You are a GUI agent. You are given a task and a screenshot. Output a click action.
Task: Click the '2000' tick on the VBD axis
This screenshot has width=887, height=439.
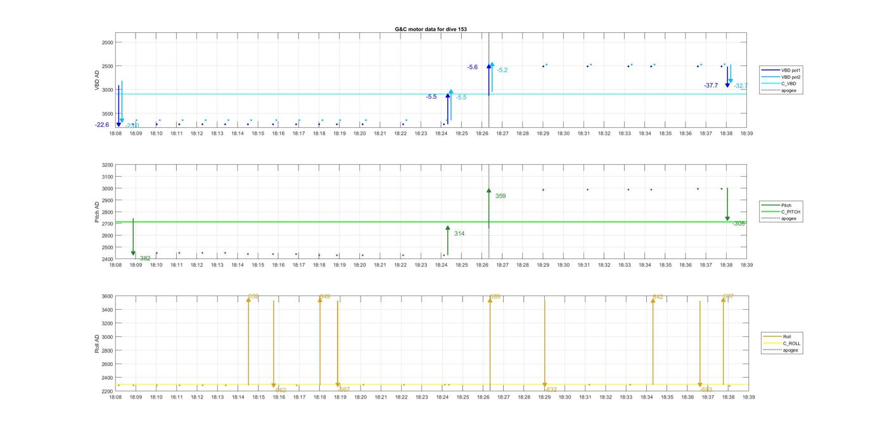(107, 42)
